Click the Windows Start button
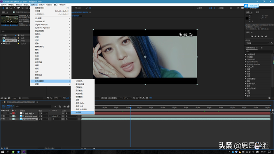The width and height of the screenshot is (274, 154). pos(3,152)
